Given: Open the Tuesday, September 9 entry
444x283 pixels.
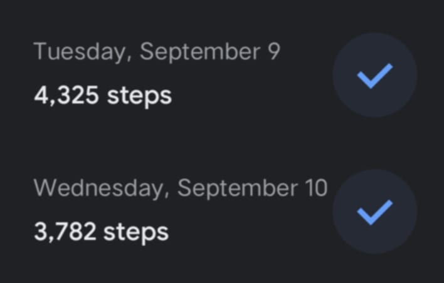Looking at the screenshot, I should (x=157, y=74).
